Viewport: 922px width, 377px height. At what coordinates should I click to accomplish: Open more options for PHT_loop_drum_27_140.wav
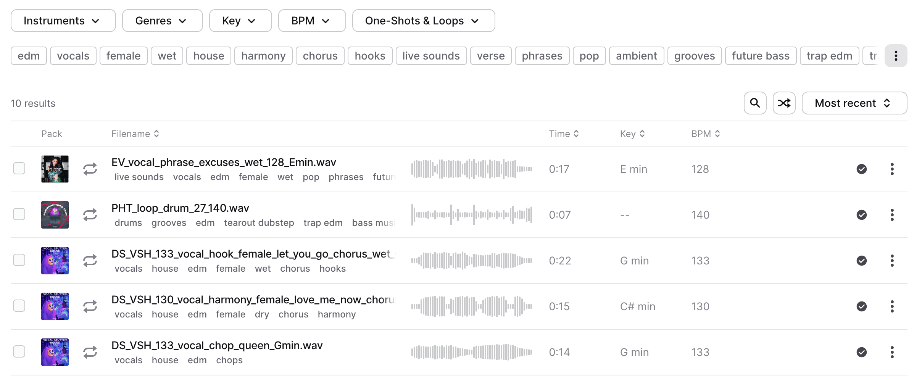click(x=892, y=215)
